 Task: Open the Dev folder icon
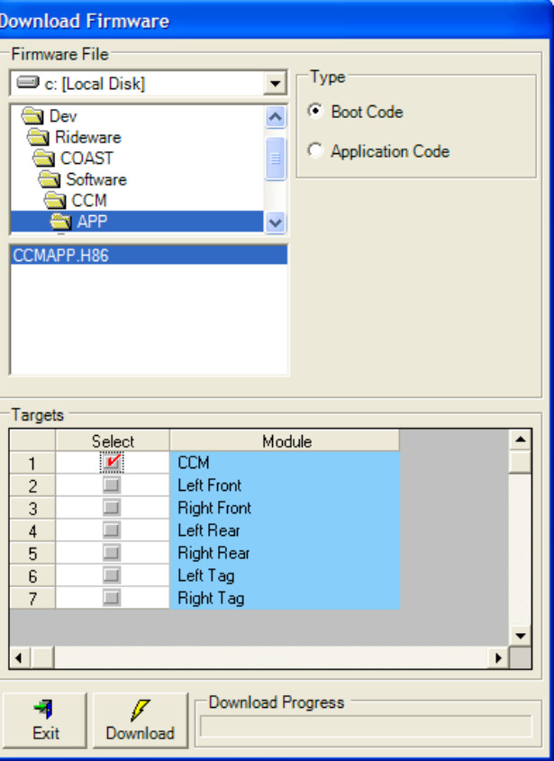tap(32, 116)
